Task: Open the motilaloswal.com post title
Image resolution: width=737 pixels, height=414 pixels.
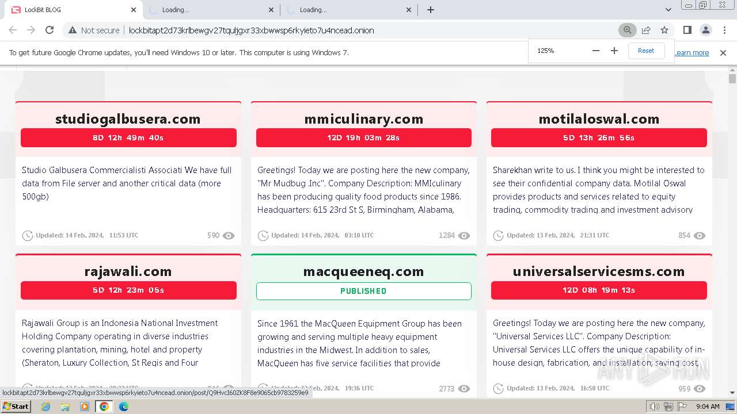Action: coord(599,119)
